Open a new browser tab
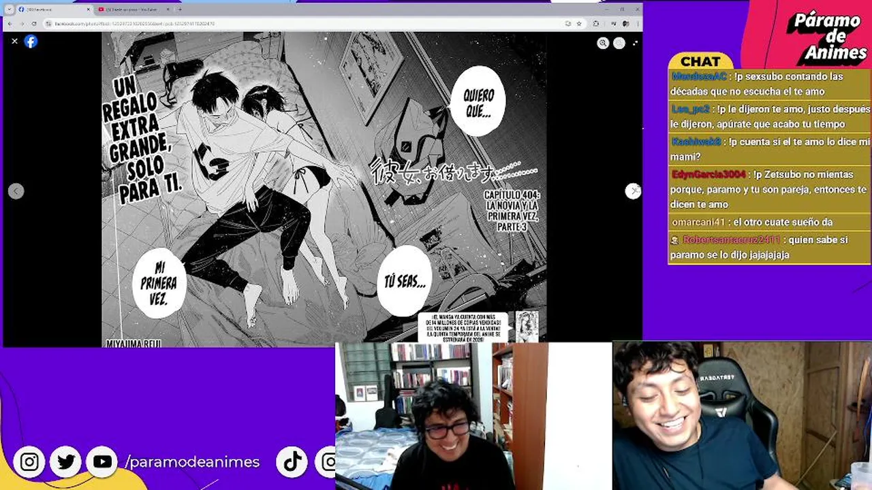872x490 pixels. pos(180,10)
